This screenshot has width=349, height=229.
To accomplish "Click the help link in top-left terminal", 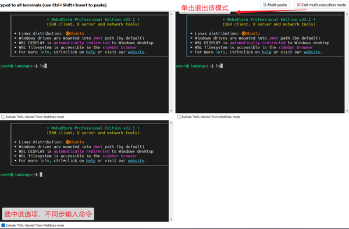I will click(x=91, y=52).
